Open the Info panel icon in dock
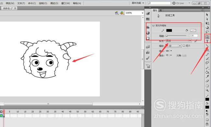Viewport: 211px width, 127px height. (148, 33)
